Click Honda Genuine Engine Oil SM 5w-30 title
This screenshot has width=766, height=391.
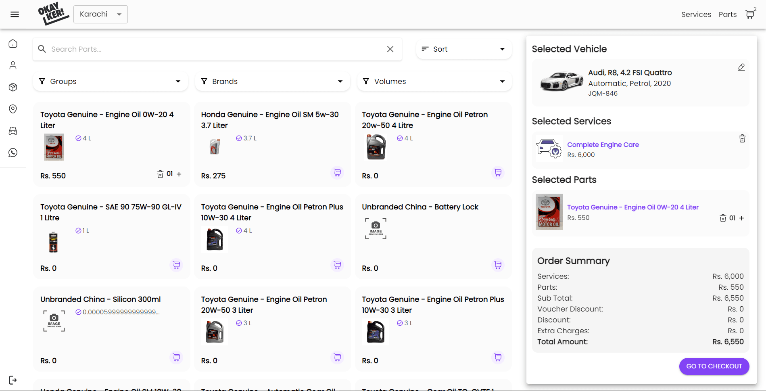point(270,120)
